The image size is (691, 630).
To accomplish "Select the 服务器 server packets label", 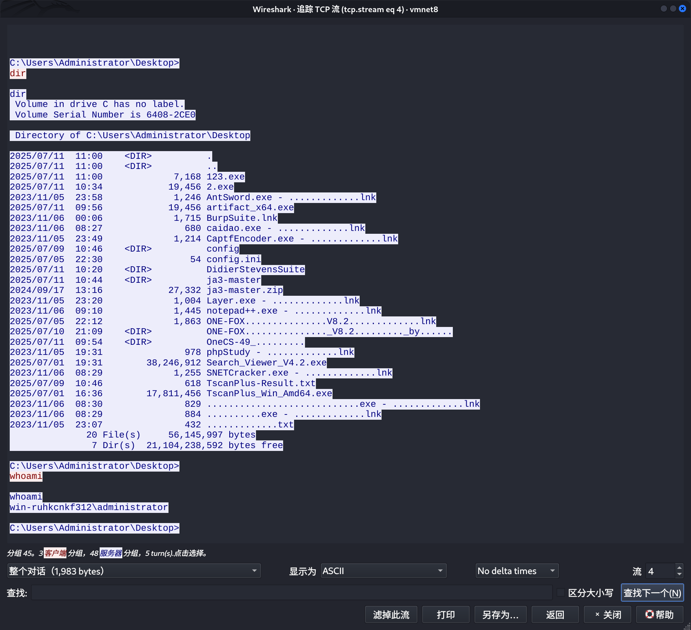I will 111,553.
